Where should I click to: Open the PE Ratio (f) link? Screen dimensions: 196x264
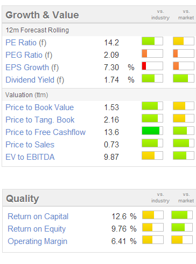26,43
